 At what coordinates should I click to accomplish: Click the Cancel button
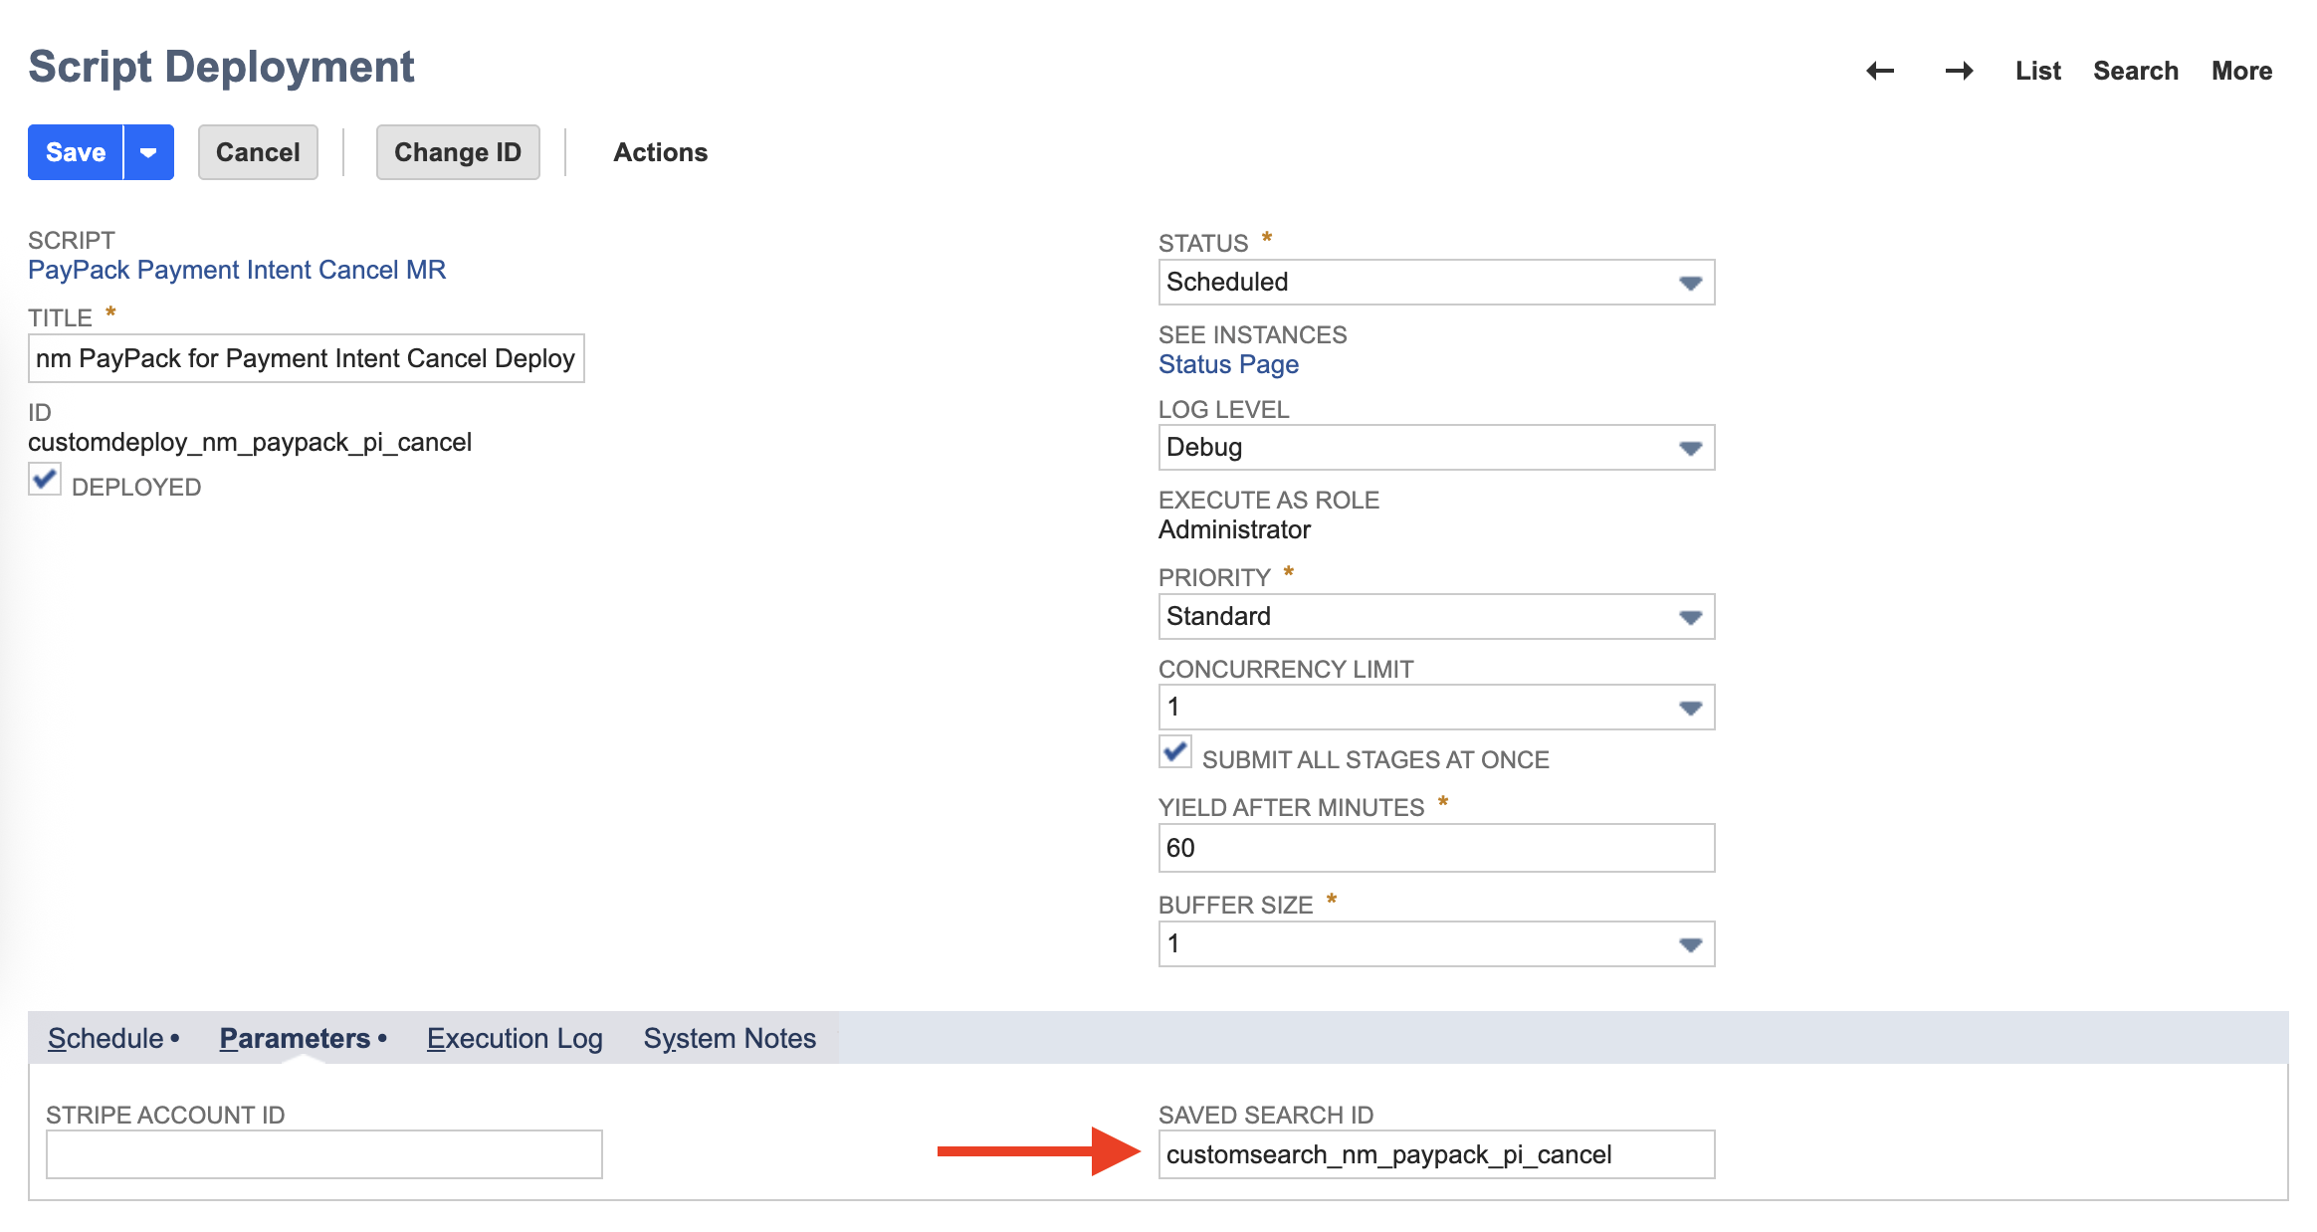(x=258, y=152)
